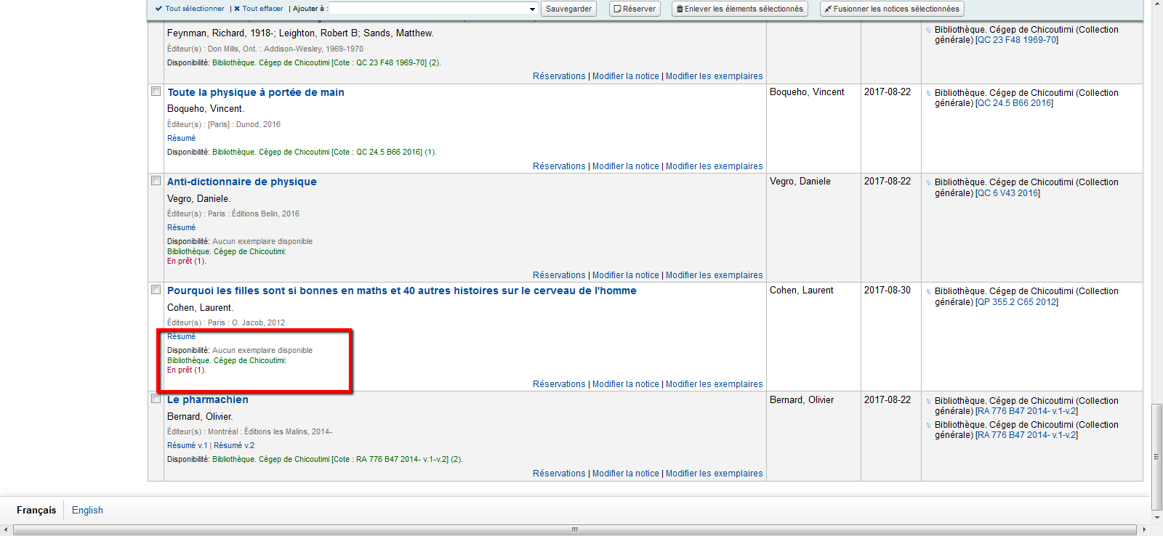Click publisher text Paris : Éditions Belin, 2016
The image size is (1163, 536).
254,214
